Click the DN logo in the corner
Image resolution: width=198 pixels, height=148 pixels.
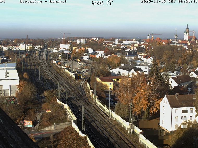(3, 2)
